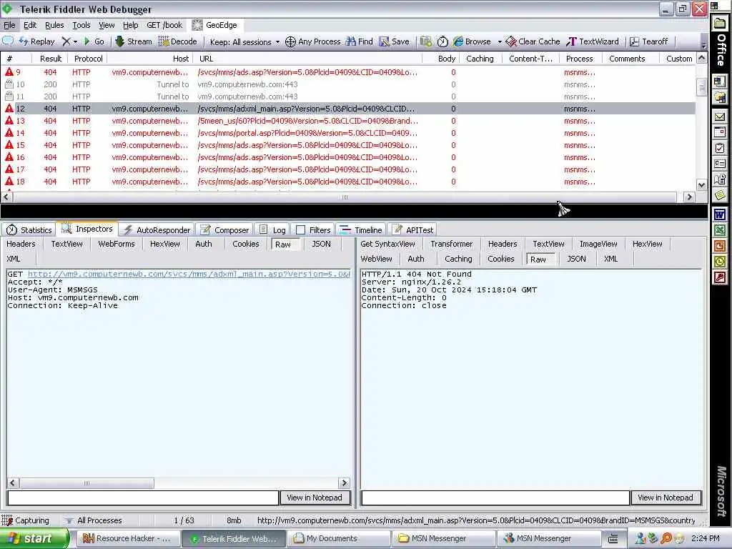Switch to the Composer tab
Image resolution: width=732 pixels, height=549 pixels.
pos(224,229)
